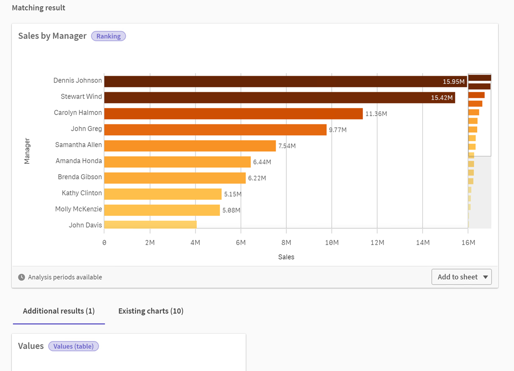Select Kathy Clinton's axis label
Image resolution: width=514 pixels, height=371 pixels.
81,193
